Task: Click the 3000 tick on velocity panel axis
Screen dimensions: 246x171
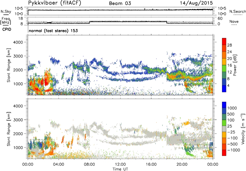Action: (18, 120)
